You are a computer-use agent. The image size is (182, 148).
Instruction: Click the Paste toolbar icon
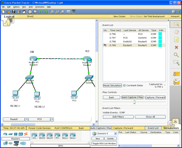(35, 12)
